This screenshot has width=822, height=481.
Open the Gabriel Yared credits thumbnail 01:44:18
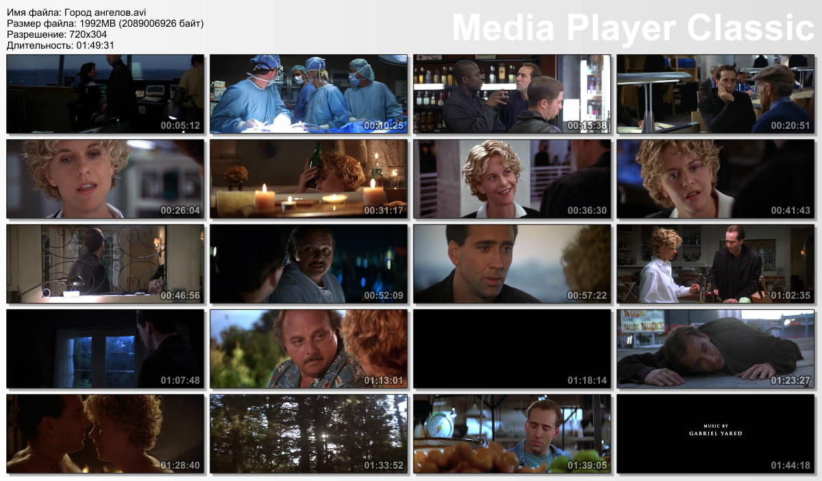coord(715,434)
